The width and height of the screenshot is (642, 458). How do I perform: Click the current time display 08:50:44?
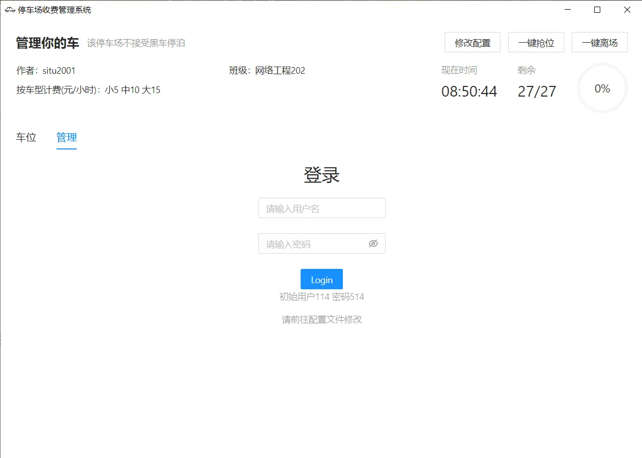[x=469, y=91]
